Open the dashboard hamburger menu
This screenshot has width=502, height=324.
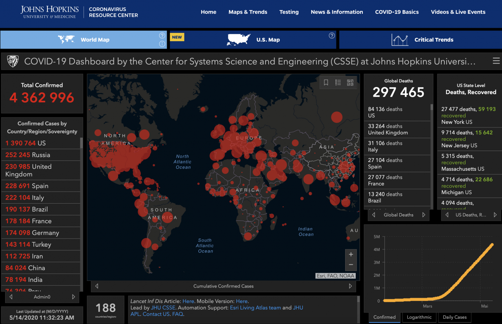click(x=496, y=61)
